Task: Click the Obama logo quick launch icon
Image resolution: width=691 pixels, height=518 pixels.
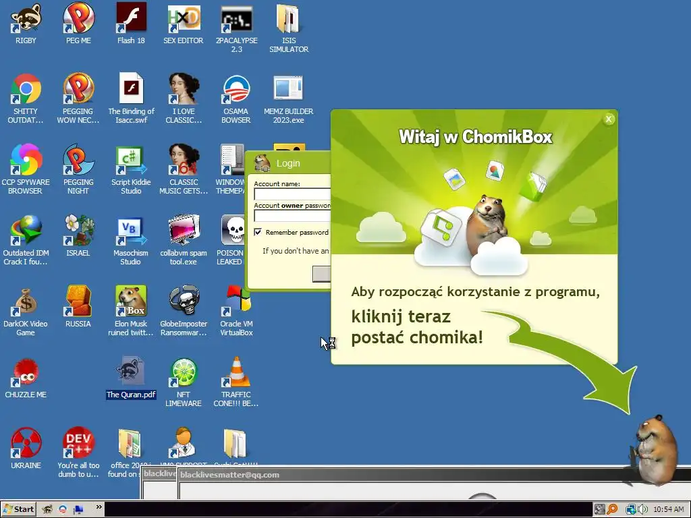Action: 63,510
